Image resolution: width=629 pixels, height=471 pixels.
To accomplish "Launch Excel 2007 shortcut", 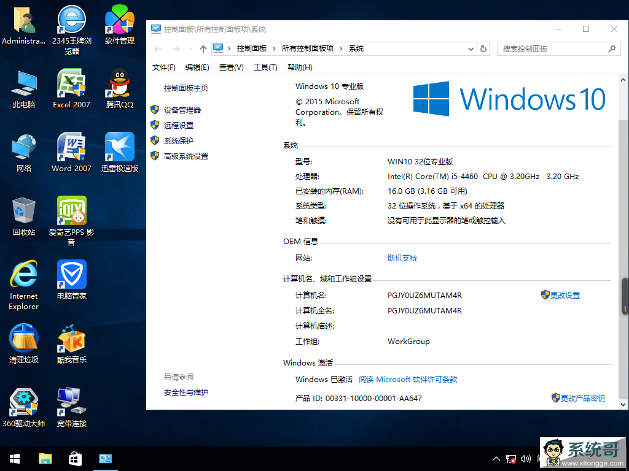I will [71, 89].
